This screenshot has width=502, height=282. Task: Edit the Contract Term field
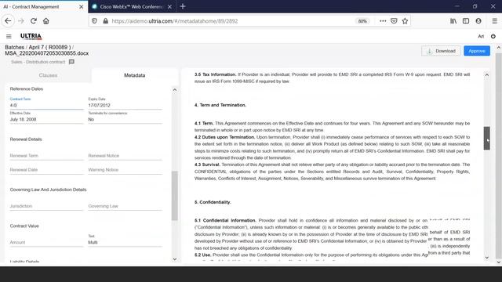coord(46,105)
